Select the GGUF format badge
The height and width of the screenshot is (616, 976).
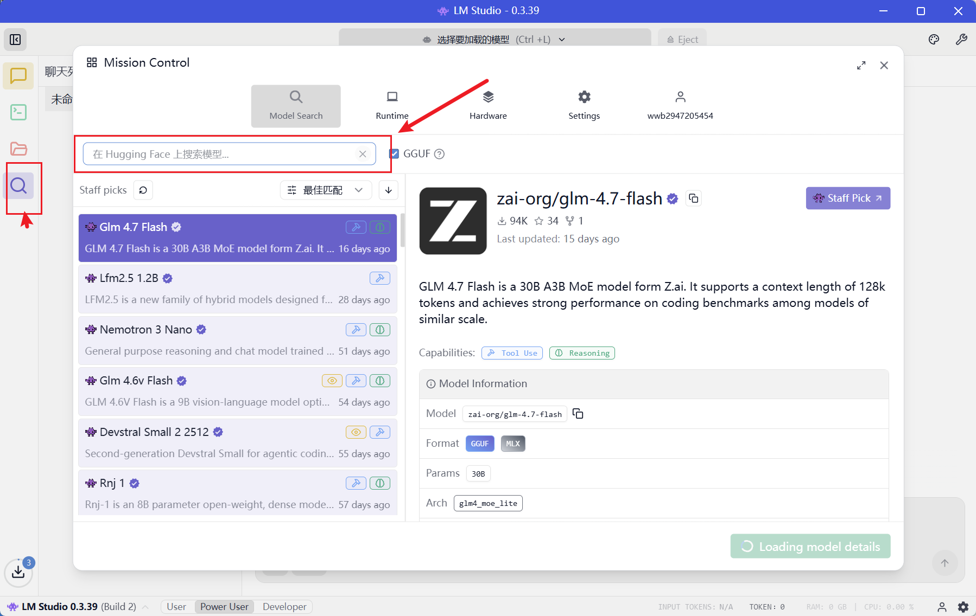(480, 444)
